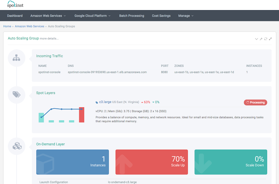Viewport: 279px width, 184px height.
Task: Click the red Processing button
Action: [255, 102]
